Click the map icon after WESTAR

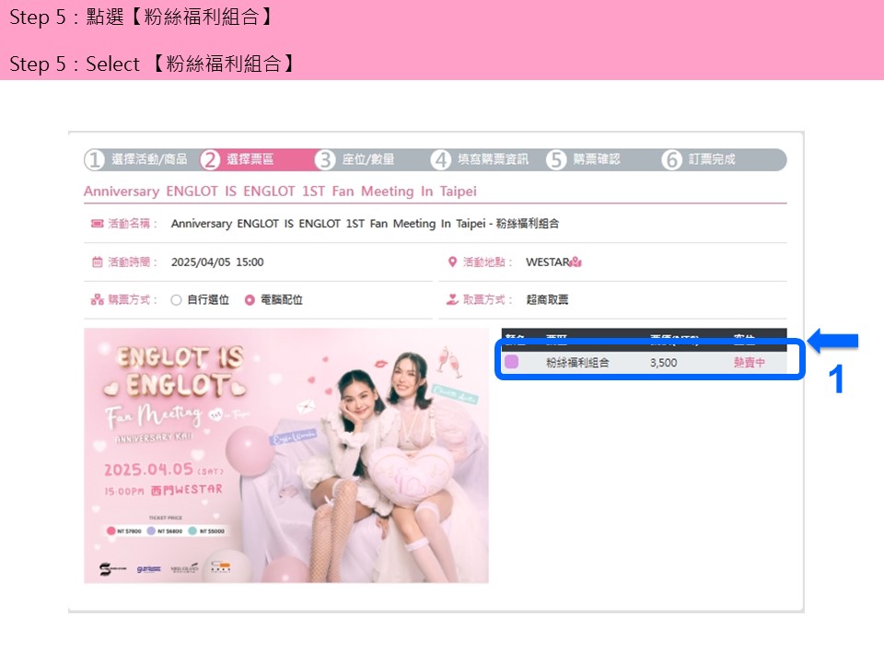(x=576, y=262)
